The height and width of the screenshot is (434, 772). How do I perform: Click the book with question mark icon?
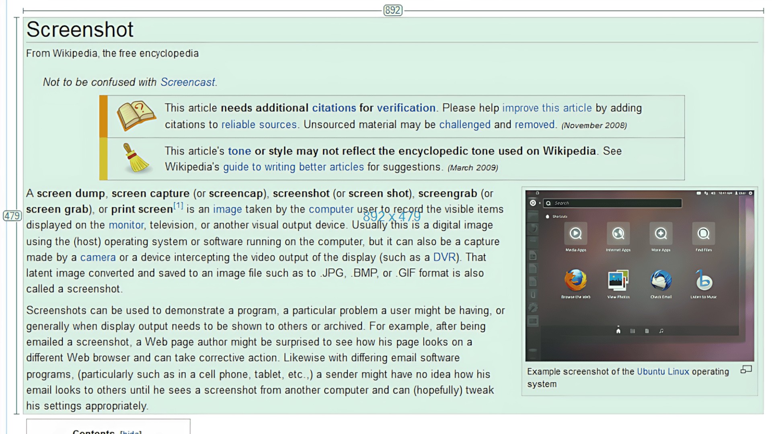tap(136, 116)
